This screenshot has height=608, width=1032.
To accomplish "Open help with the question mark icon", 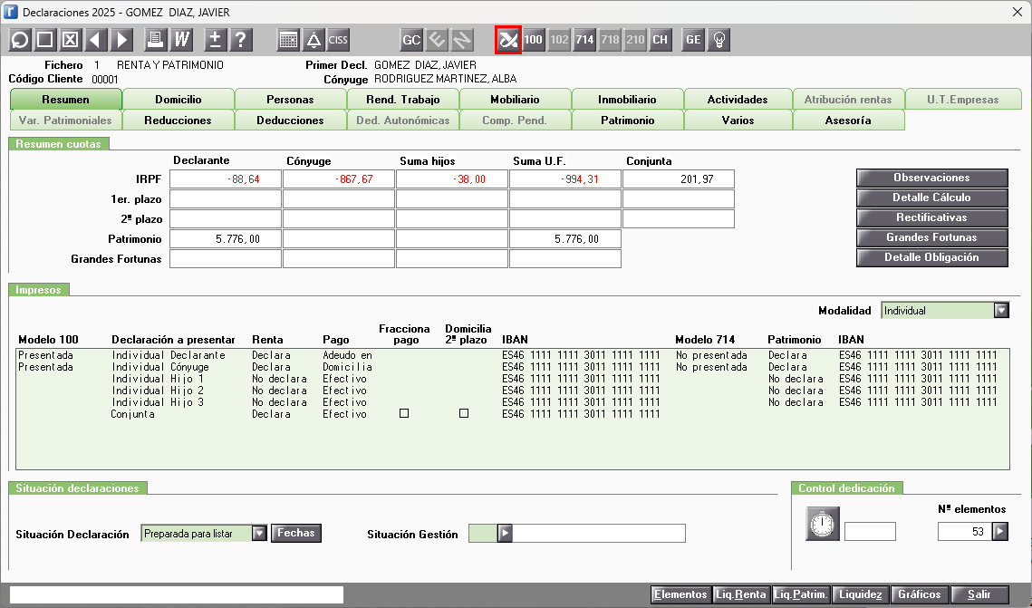I will pos(241,40).
